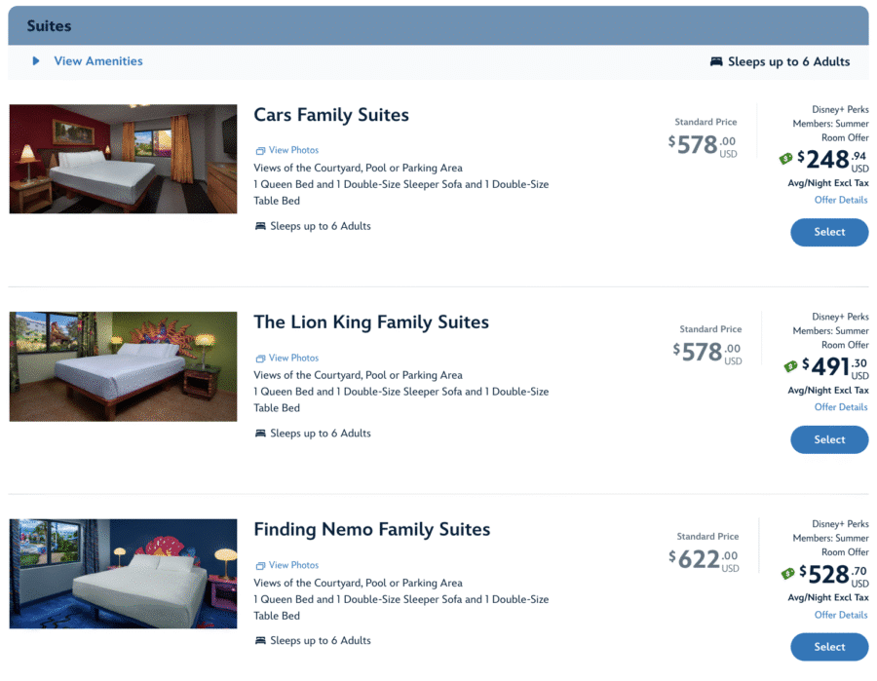Click bed icon under Cars Family Suites description
This screenshot has width=877, height=681.
[260, 227]
